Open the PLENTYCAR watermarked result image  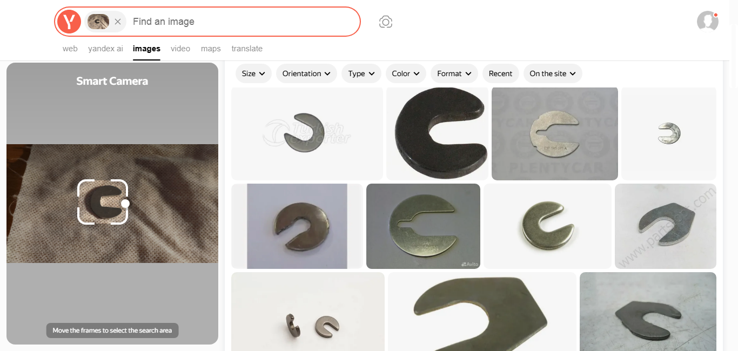(x=555, y=133)
